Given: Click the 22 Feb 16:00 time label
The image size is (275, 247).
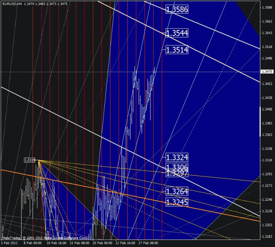Looking at the screenshot, I should pyautogui.click(x=125, y=243).
